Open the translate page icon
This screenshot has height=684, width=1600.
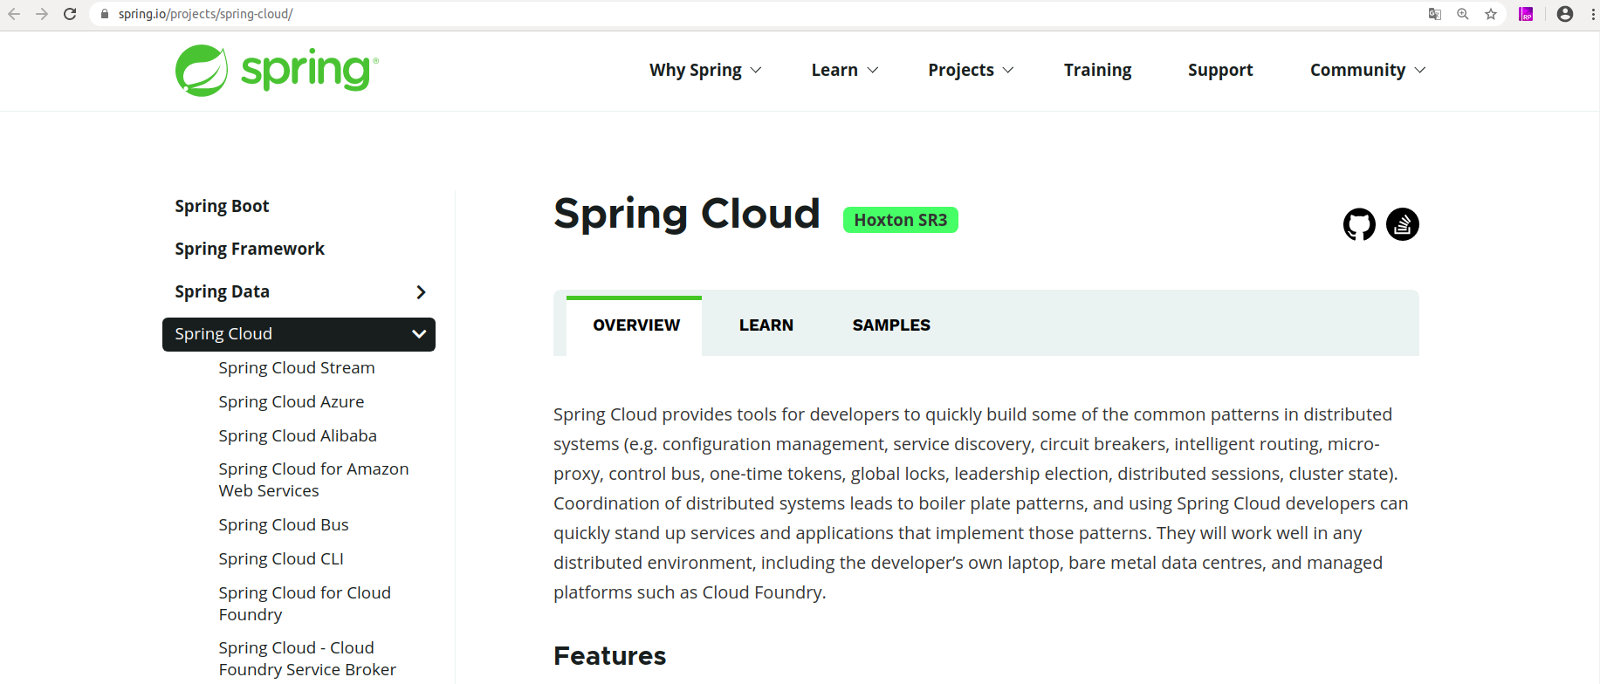pyautogui.click(x=1435, y=14)
